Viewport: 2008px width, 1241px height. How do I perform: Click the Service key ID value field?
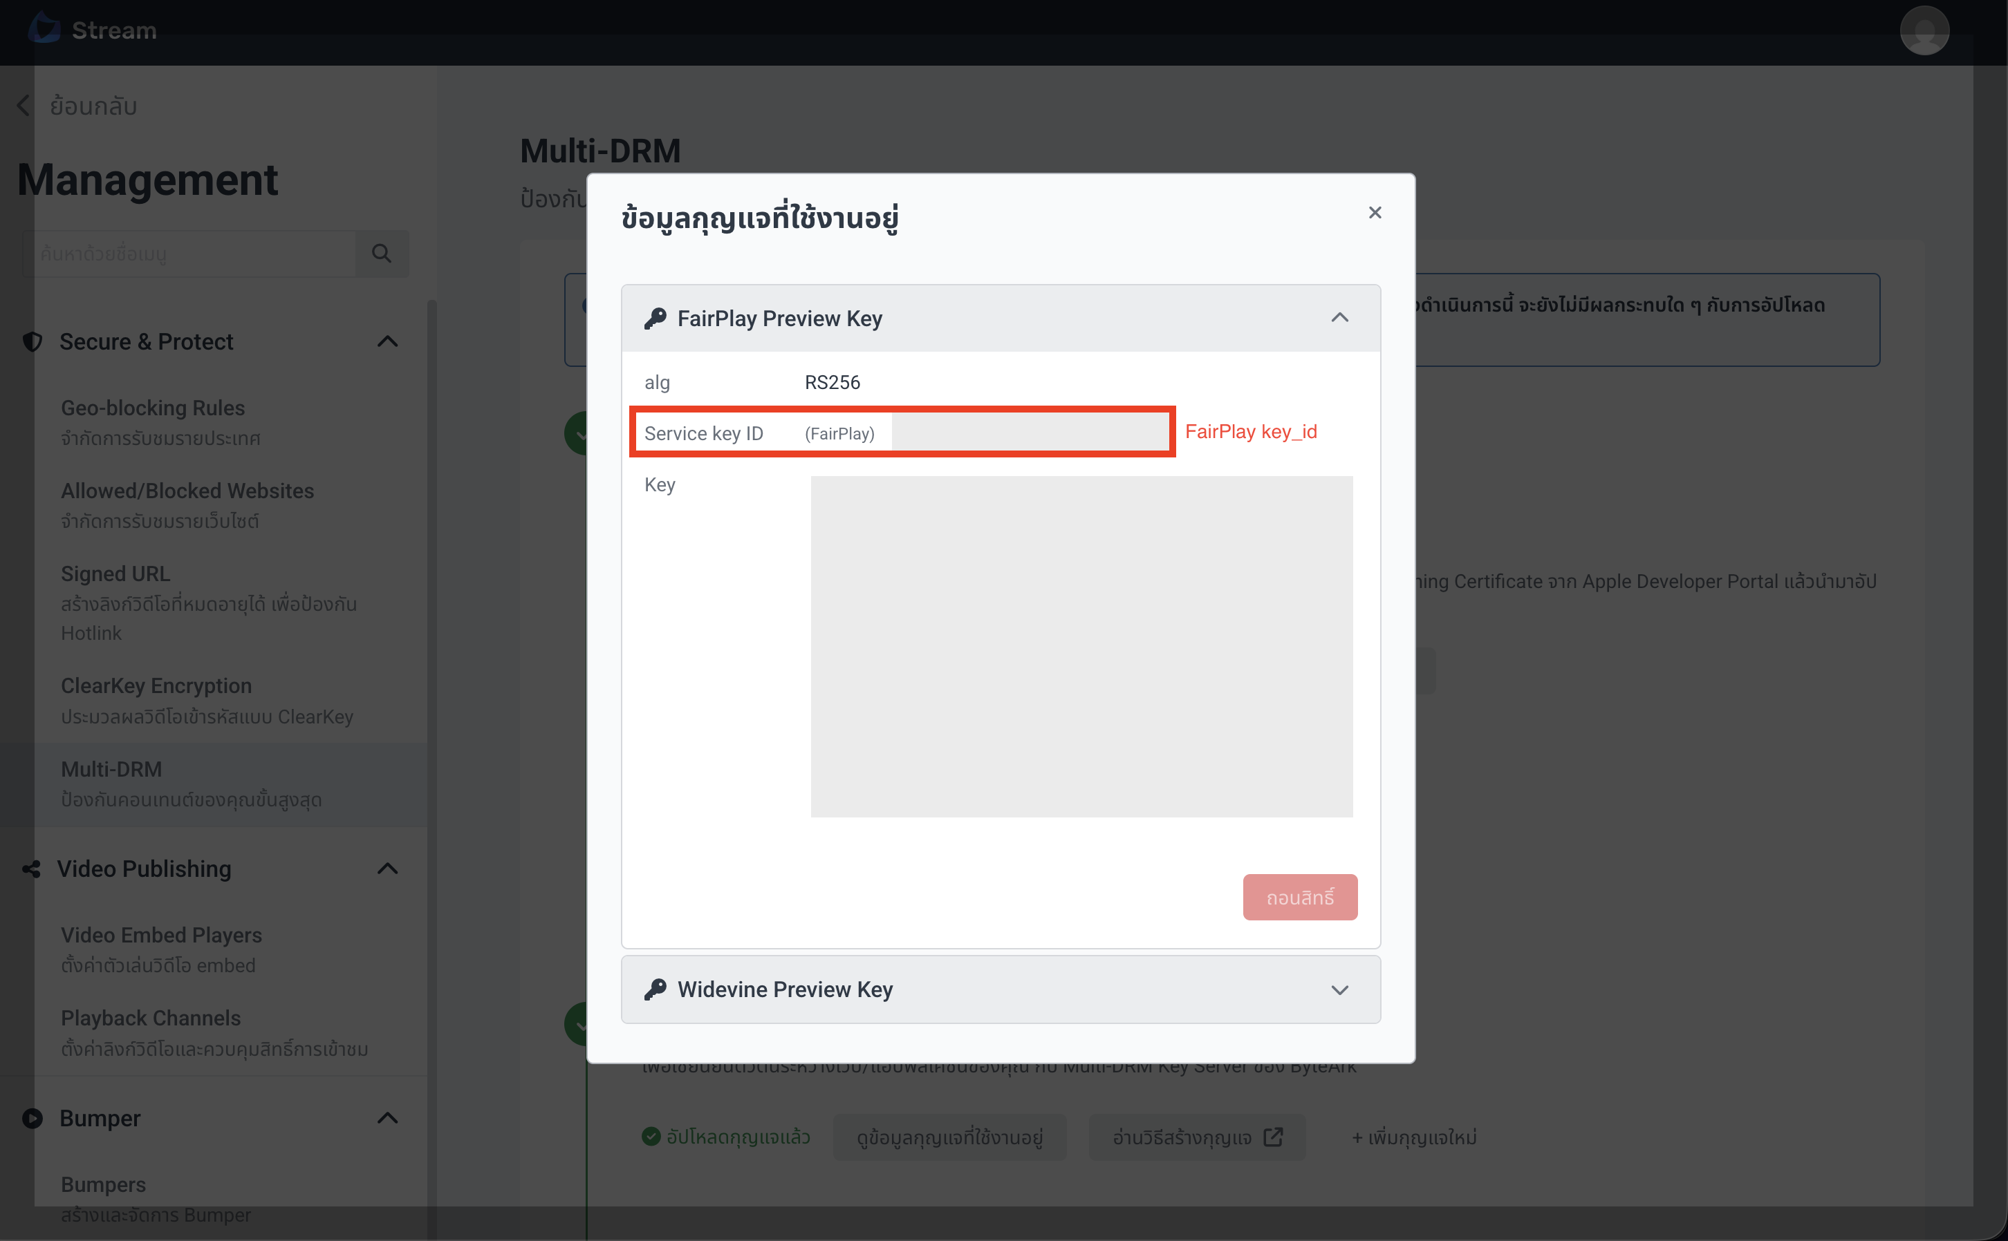(1030, 433)
